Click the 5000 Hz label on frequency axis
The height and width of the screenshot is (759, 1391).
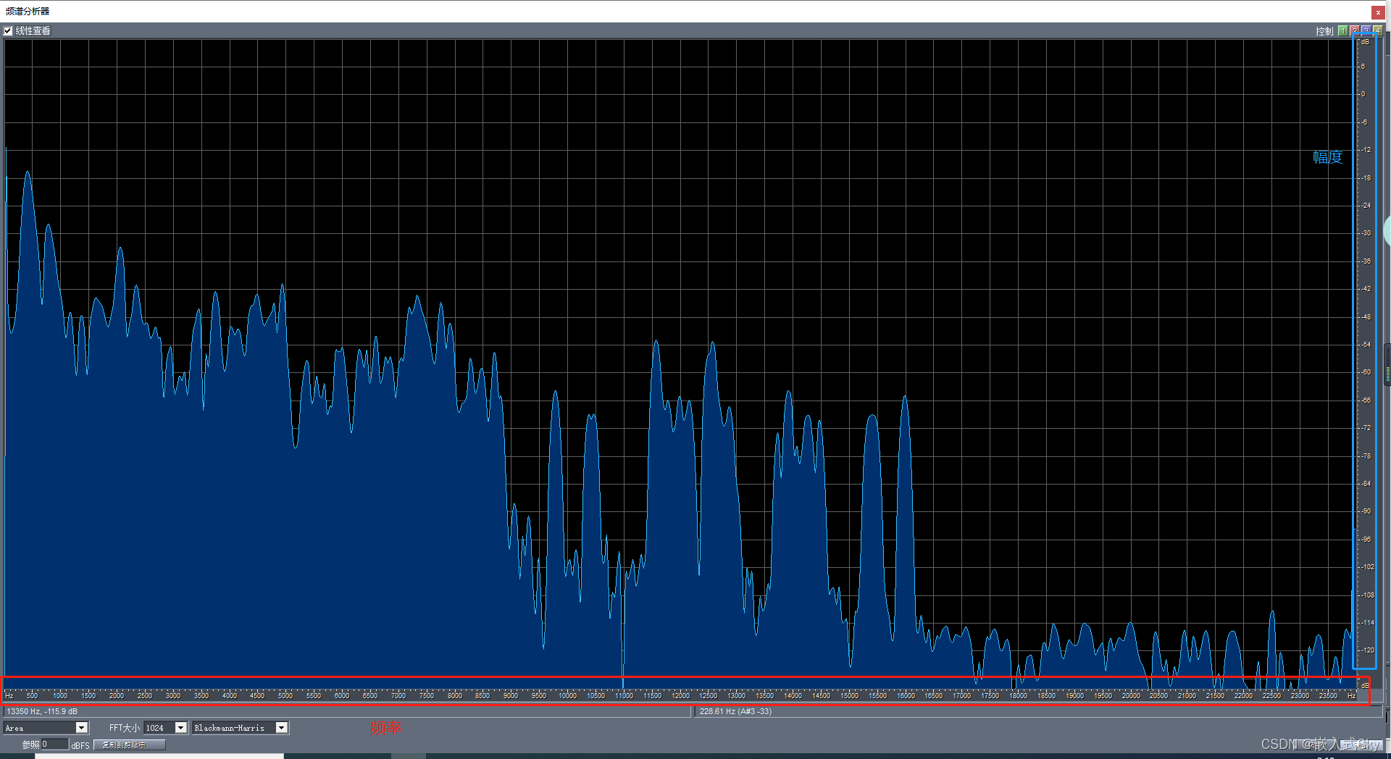pyautogui.click(x=285, y=695)
